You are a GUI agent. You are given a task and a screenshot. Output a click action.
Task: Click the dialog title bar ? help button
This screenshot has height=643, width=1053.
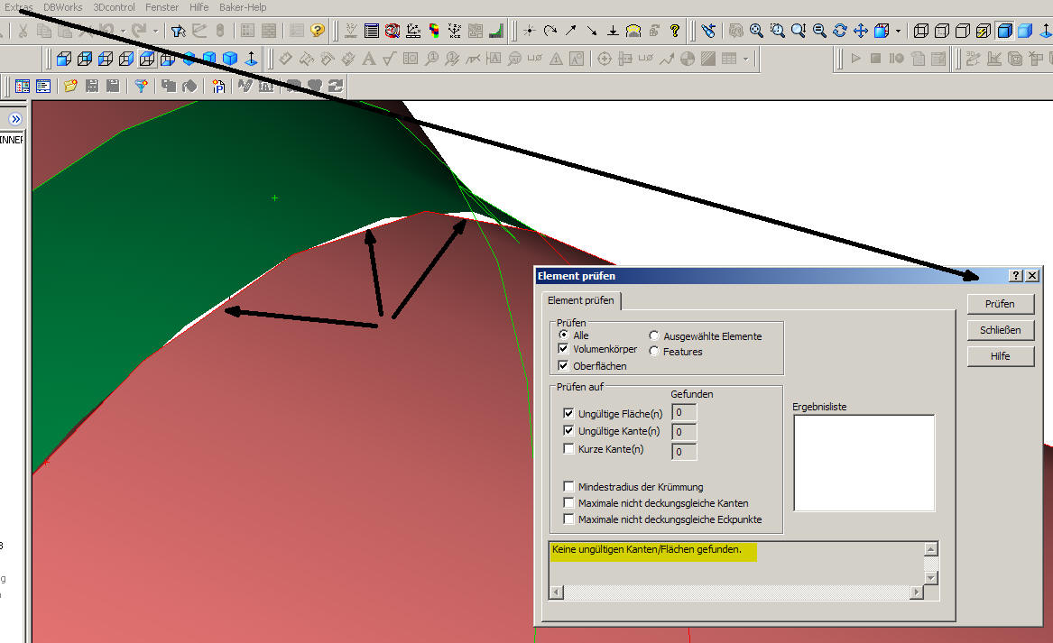[1016, 276]
